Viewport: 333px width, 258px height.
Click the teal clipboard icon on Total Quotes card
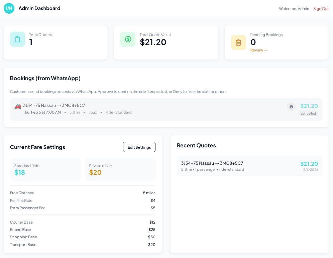coord(17,39)
